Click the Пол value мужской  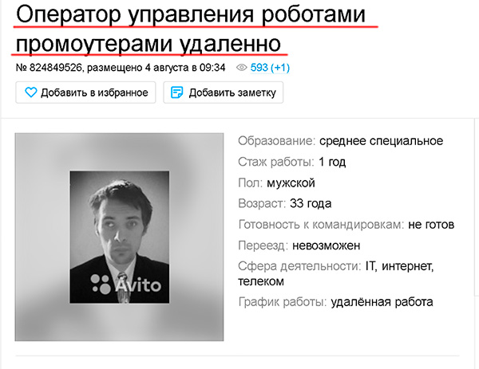[291, 183]
